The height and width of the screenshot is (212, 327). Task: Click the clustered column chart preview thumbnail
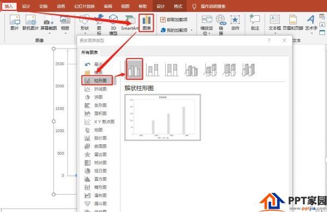point(162,117)
